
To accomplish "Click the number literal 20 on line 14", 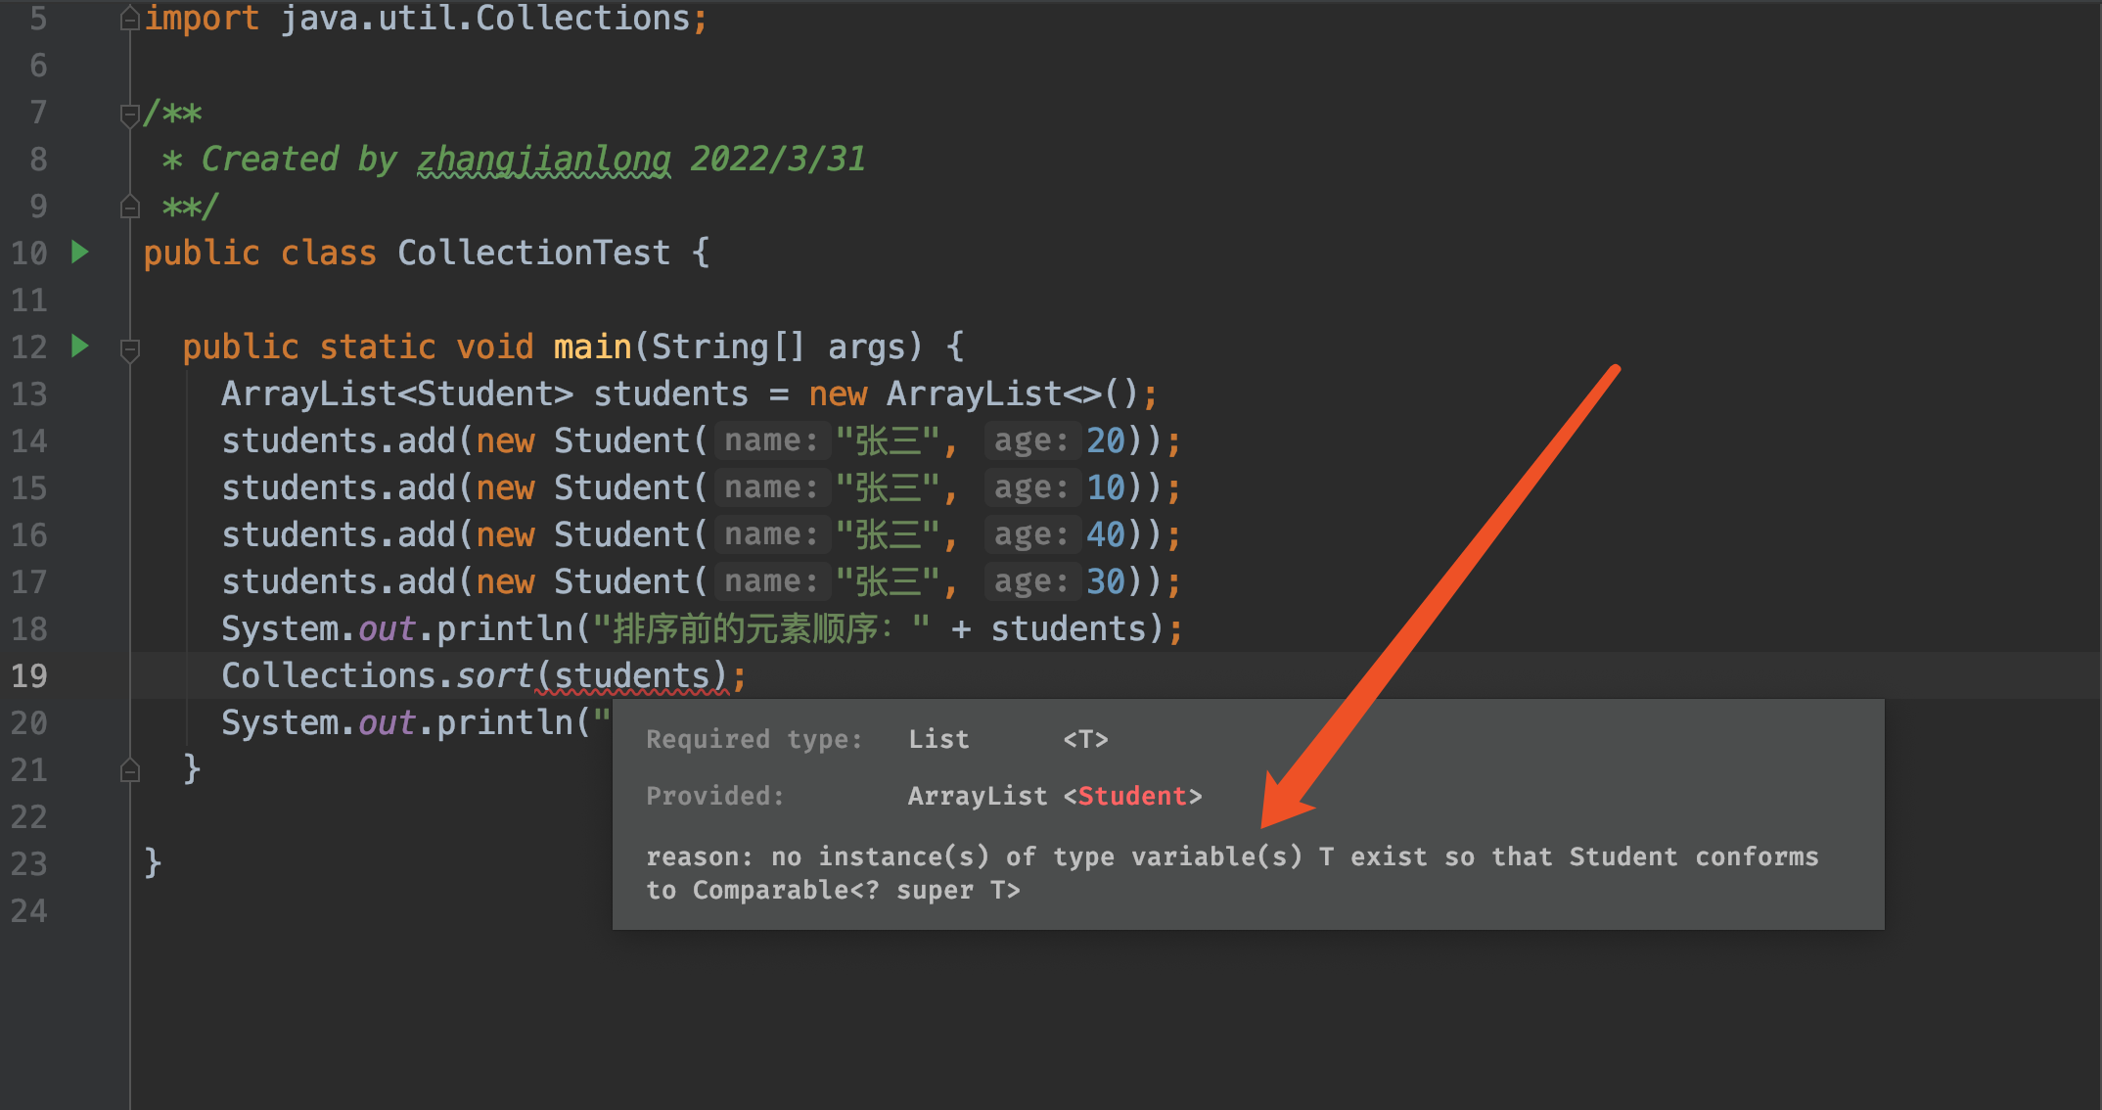I will coord(1106,440).
